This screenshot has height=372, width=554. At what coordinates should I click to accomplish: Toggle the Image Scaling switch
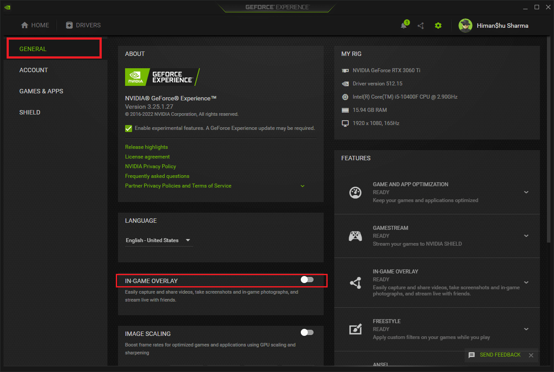point(307,332)
